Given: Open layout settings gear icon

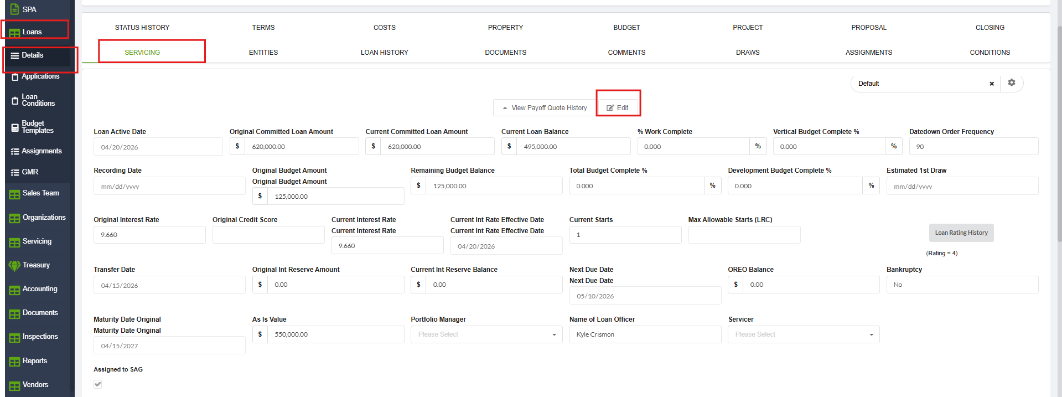Looking at the screenshot, I should (1012, 83).
